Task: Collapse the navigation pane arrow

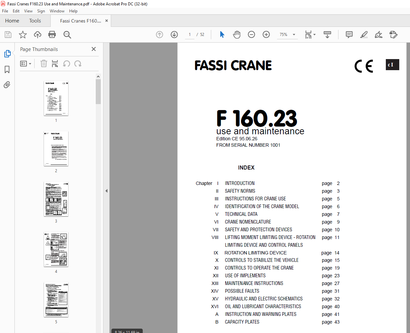Action: click(x=106, y=191)
